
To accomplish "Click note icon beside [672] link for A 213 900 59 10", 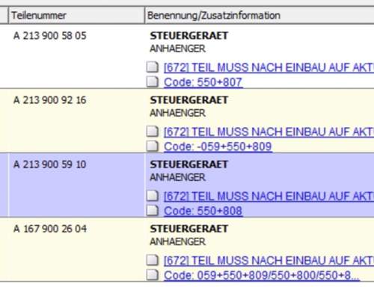I will 153,196.
